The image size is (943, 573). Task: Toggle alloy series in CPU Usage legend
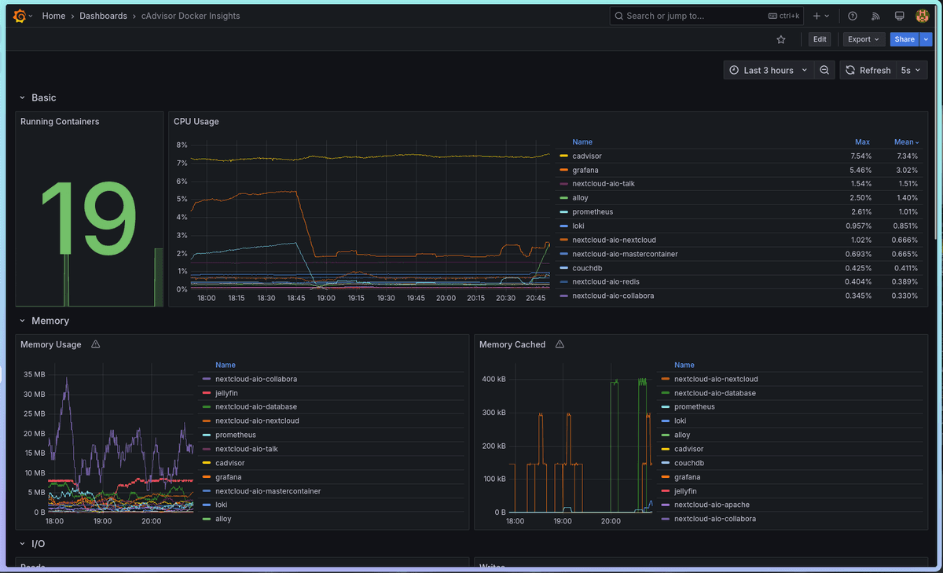[x=581, y=198]
